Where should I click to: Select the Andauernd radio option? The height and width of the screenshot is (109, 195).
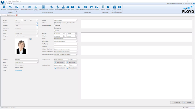pos(57,28)
